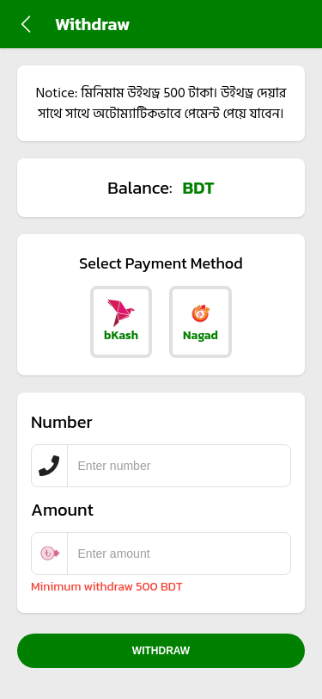Screen dimensions: 322x699
Task: Click the Withdraw page title
Action: click(x=93, y=24)
